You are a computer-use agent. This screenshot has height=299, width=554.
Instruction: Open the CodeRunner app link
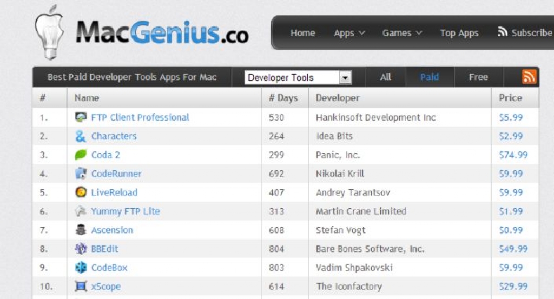tap(116, 174)
